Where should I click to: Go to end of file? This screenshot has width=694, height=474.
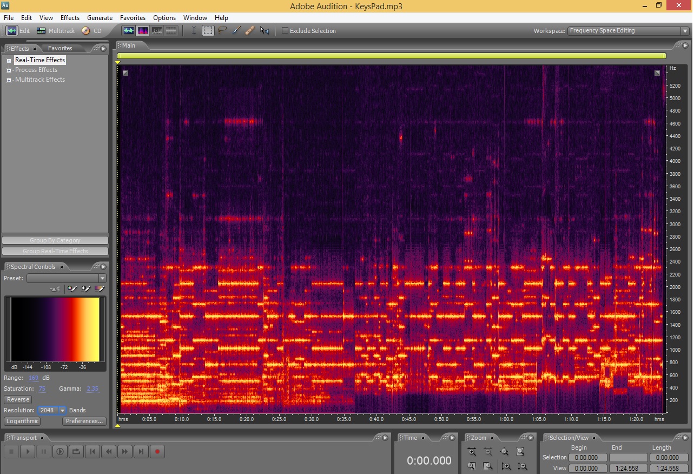[x=141, y=451]
